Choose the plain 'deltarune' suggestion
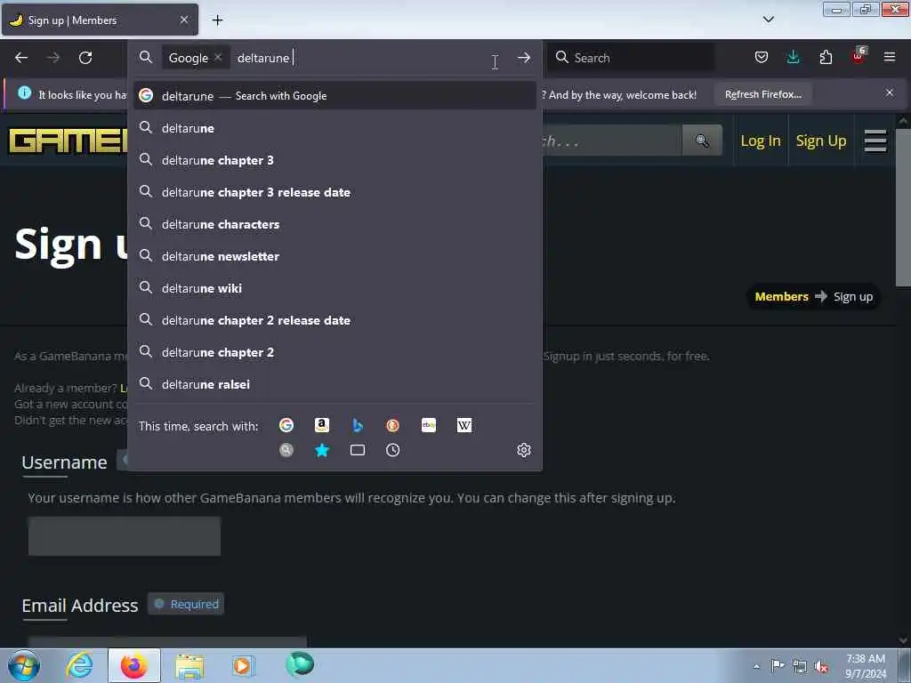Screen dimensions: 911x683 click(335, 128)
